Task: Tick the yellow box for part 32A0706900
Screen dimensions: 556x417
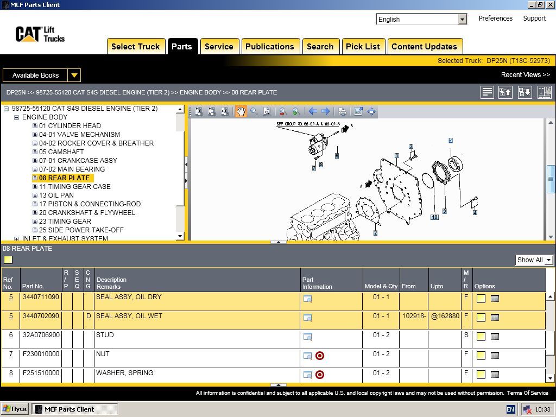Action: 481,336
